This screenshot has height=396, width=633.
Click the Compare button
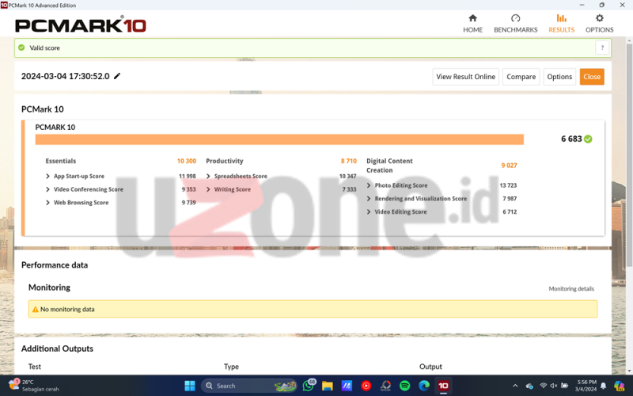click(x=521, y=77)
